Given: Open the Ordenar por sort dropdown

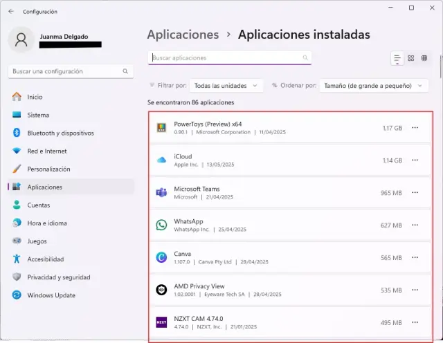Looking at the screenshot, I should (374, 86).
